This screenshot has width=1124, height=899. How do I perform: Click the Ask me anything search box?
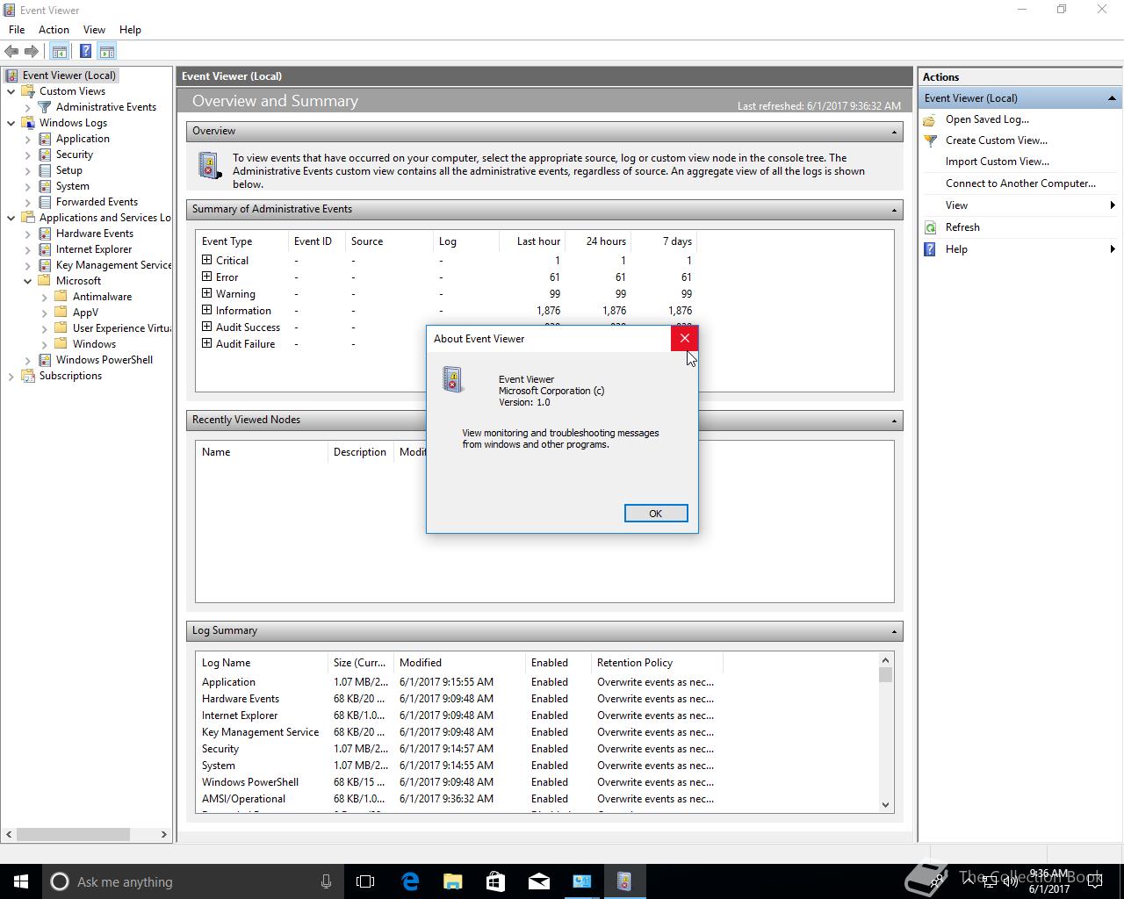coord(191,881)
